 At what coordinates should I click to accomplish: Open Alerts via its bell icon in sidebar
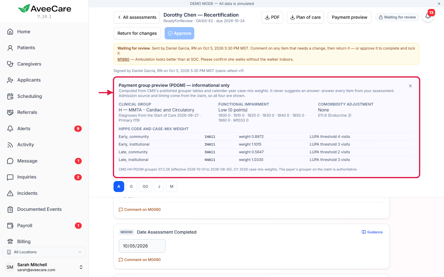10,129
